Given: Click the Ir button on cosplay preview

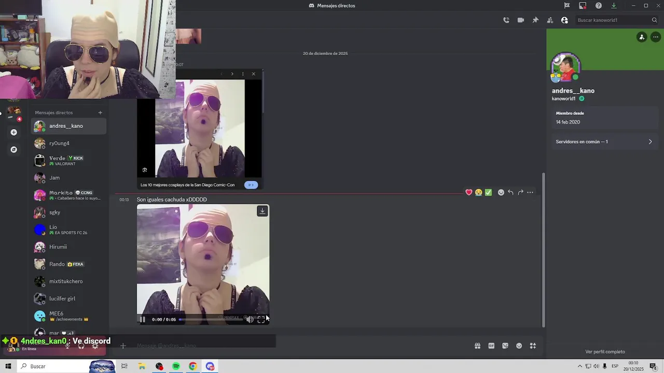Looking at the screenshot, I should [251, 185].
